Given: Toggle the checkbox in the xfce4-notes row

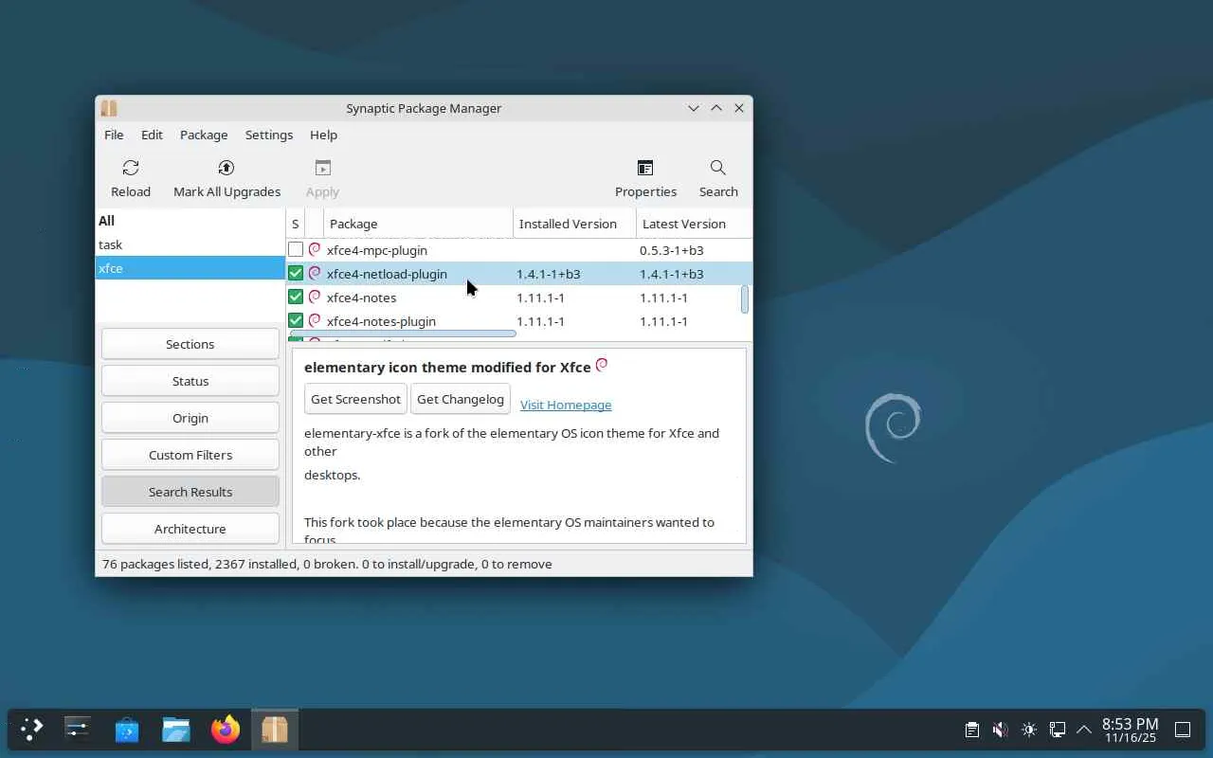Looking at the screenshot, I should click(296, 298).
